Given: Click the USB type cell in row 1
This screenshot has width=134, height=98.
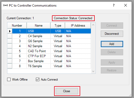Looking at the screenshot, I should pos(58,31).
